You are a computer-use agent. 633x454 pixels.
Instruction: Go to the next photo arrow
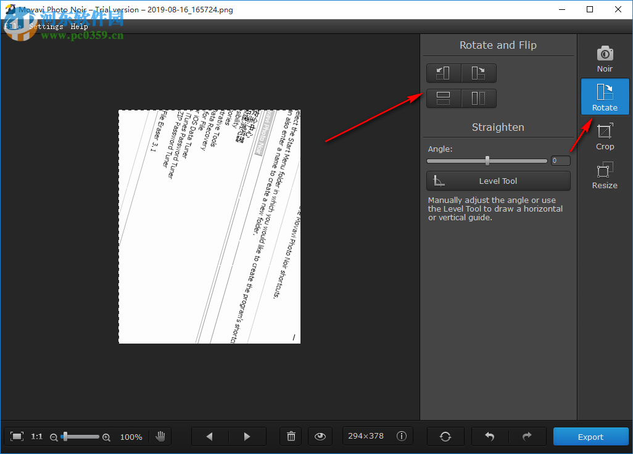tap(247, 436)
